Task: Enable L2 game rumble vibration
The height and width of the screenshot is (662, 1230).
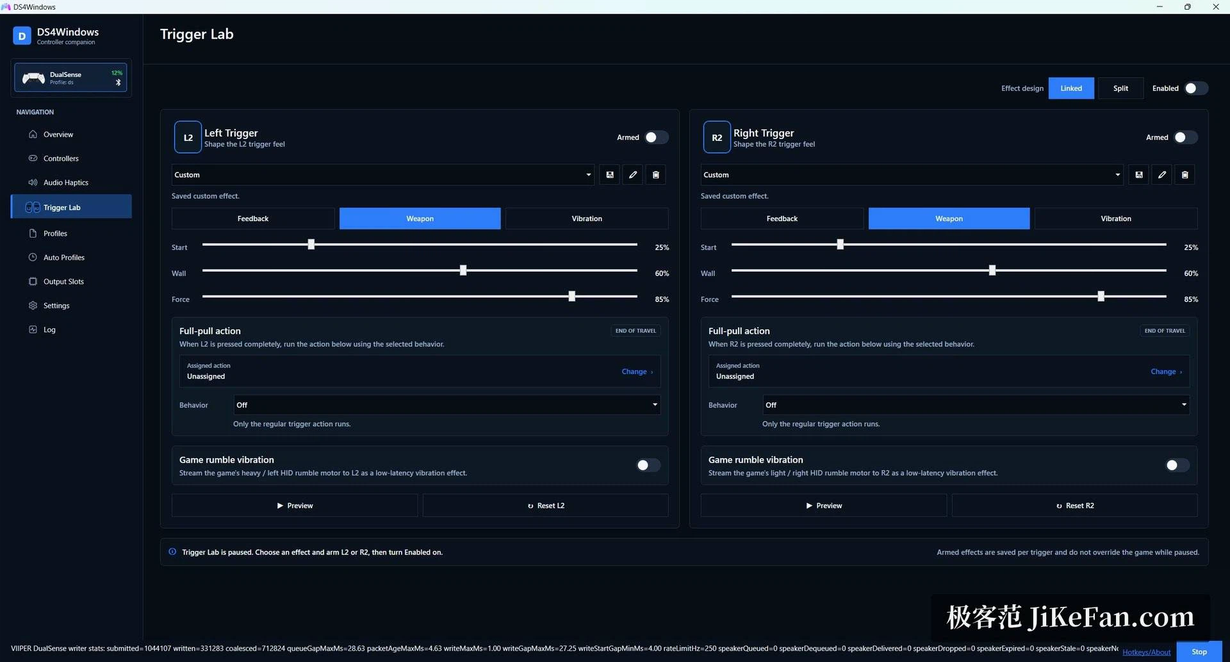Action: [x=648, y=465]
